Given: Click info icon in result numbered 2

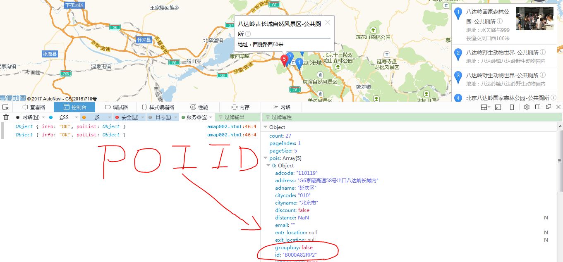Looking at the screenshot, I should (543, 52).
